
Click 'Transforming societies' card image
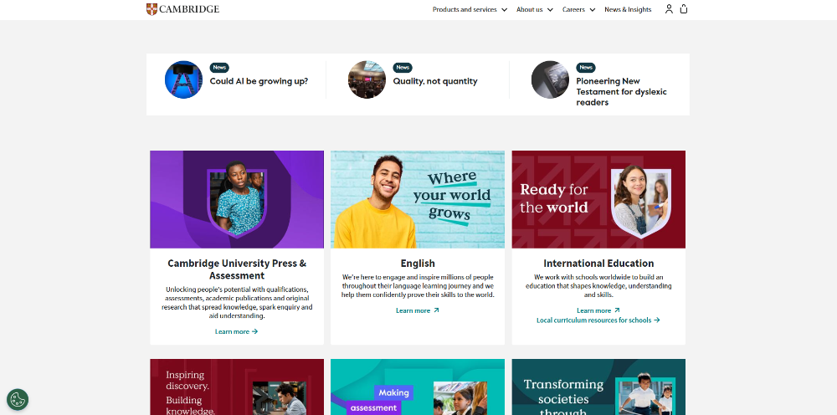click(598, 387)
